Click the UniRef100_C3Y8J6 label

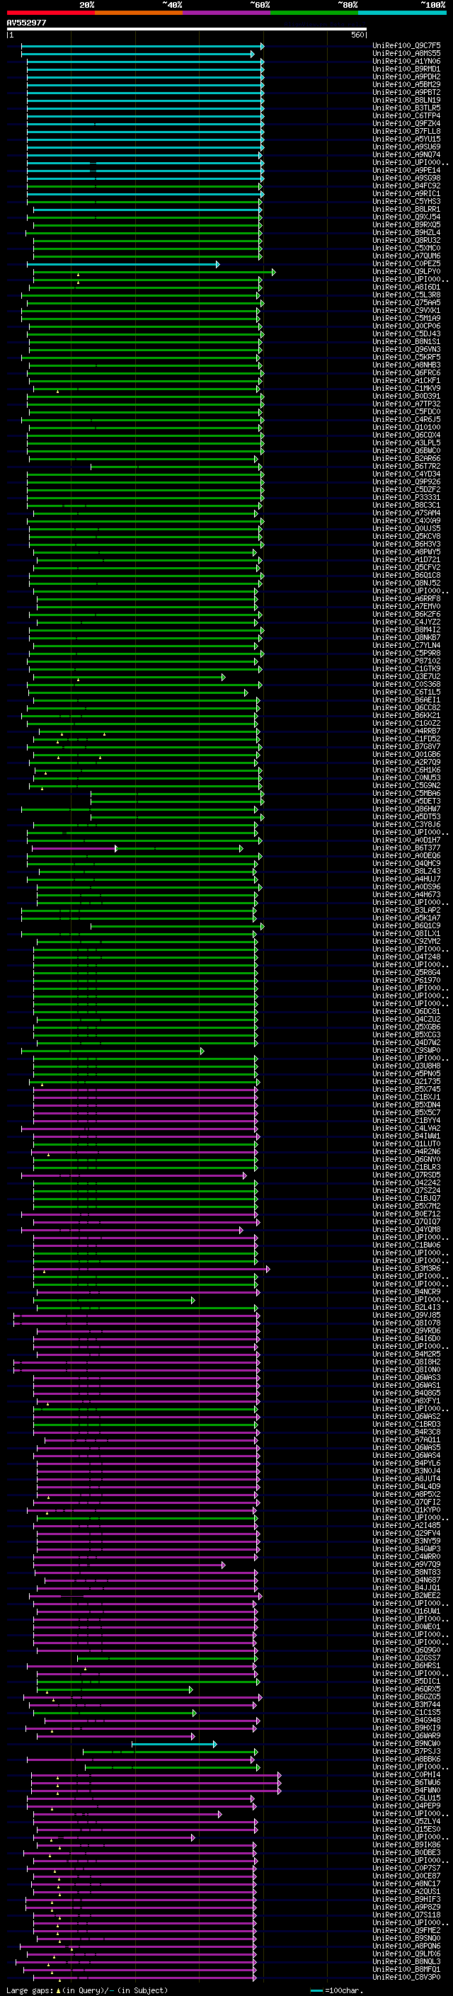406,824
